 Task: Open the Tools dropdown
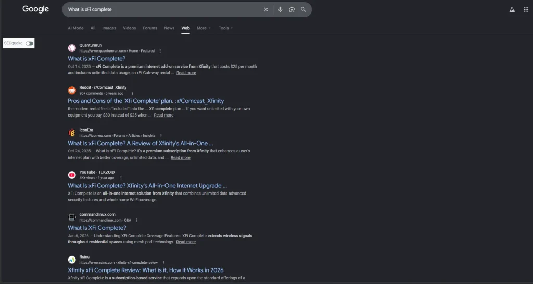[225, 28]
